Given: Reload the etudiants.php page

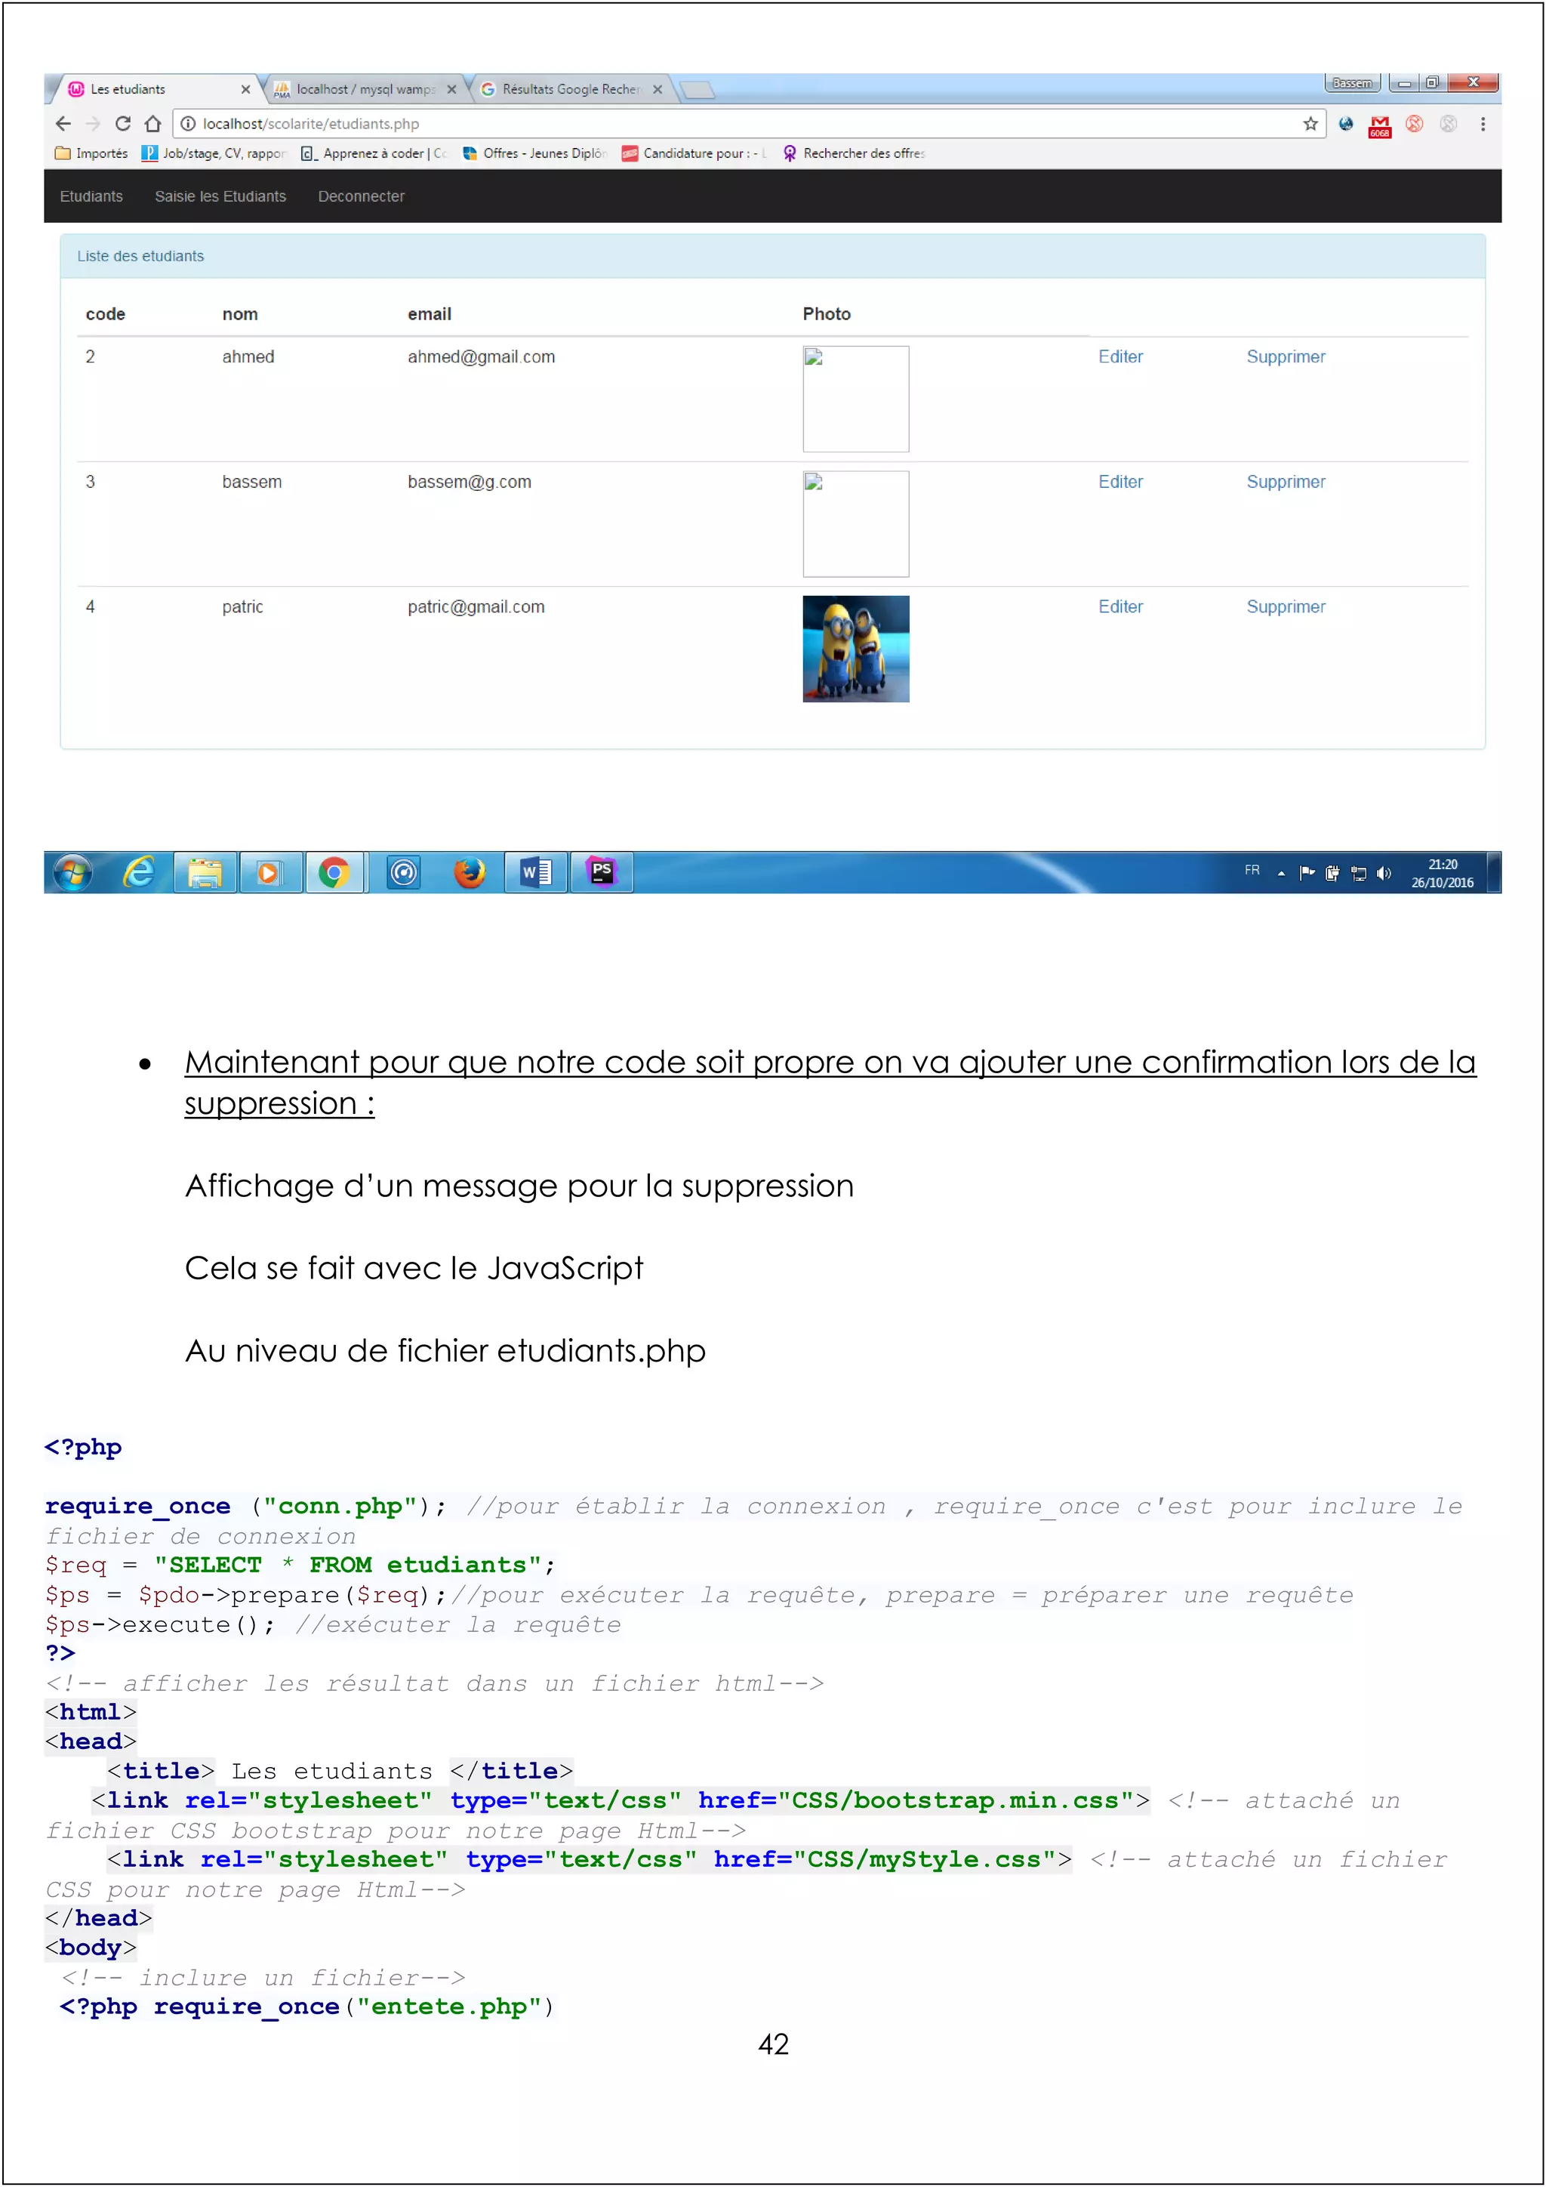Looking at the screenshot, I should (x=123, y=124).
